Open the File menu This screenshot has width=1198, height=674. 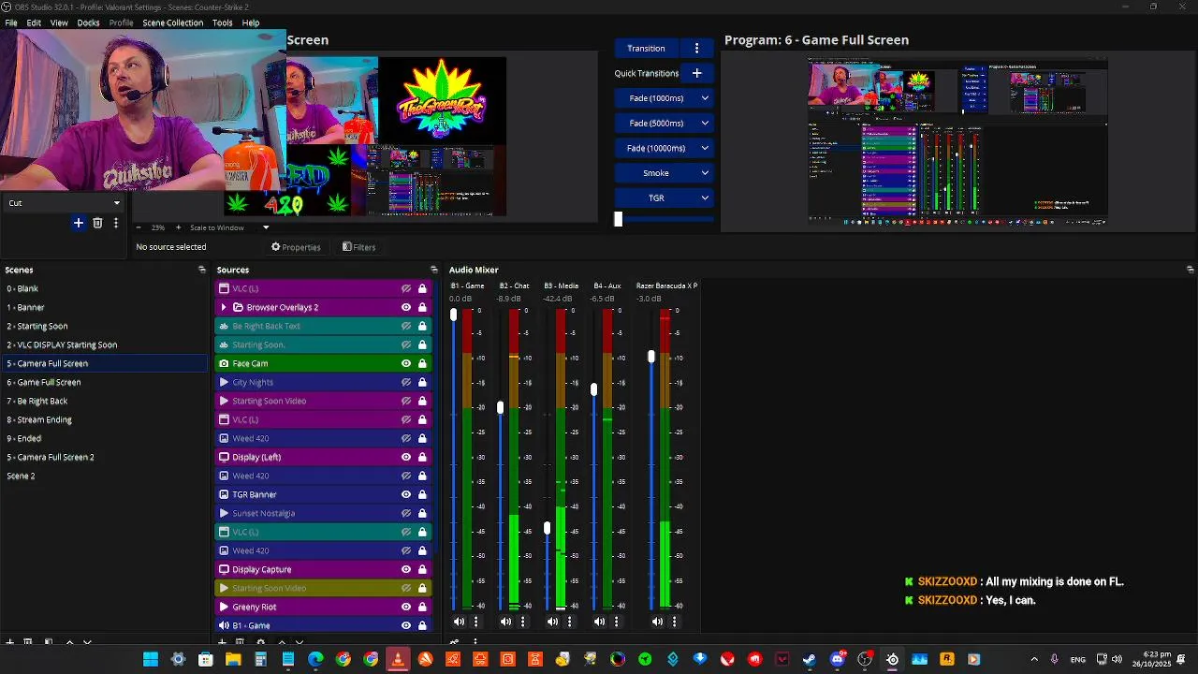(11, 22)
